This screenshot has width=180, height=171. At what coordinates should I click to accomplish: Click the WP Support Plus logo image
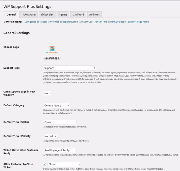click(52, 50)
